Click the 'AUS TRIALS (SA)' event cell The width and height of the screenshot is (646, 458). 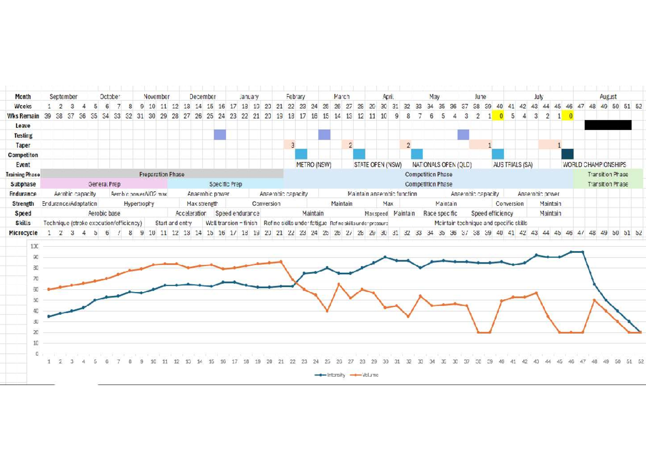coord(513,164)
